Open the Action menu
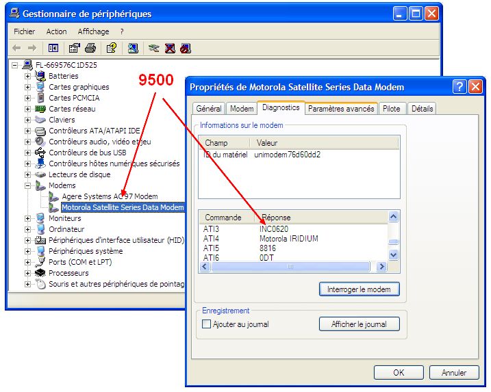 pos(56,31)
